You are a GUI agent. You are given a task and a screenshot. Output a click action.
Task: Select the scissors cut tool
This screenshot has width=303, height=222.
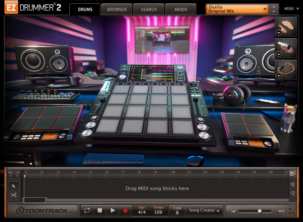13,195
